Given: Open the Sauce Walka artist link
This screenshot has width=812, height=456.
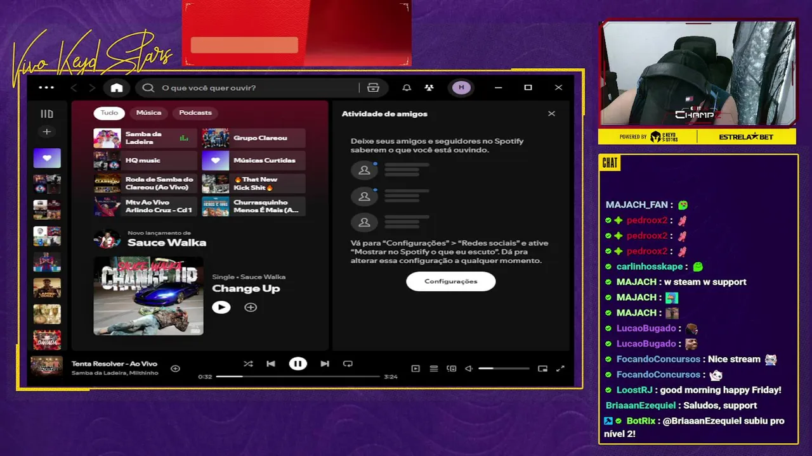Looking at the screenshot, I should (x=167, y=243).
